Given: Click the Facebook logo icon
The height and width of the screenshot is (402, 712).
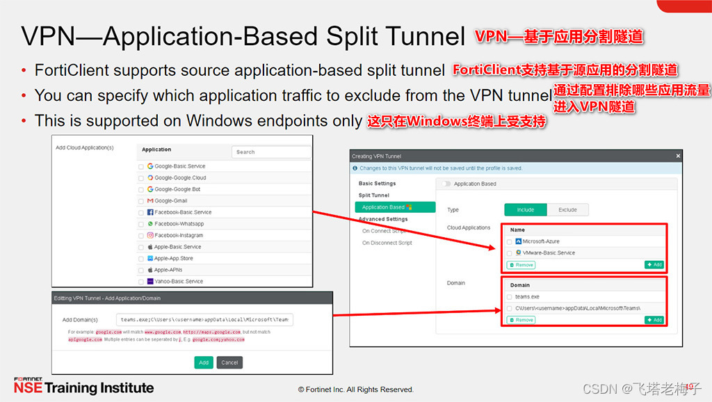Looking at the screenshot, I should (x=150, y=212).
